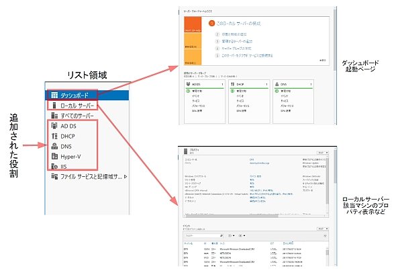Open the Properties tasks dropdown
The height and width of the screenshot is (271, 396).
pyautogui.click(x=323, y=153)
